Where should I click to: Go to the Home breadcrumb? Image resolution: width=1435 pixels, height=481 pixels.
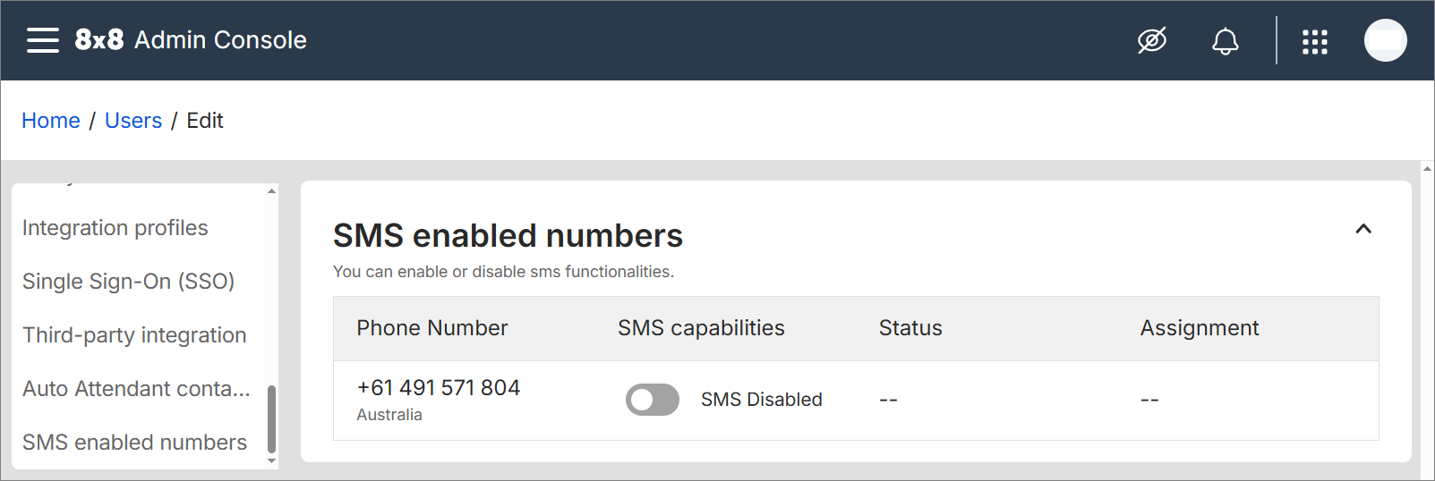51,121
